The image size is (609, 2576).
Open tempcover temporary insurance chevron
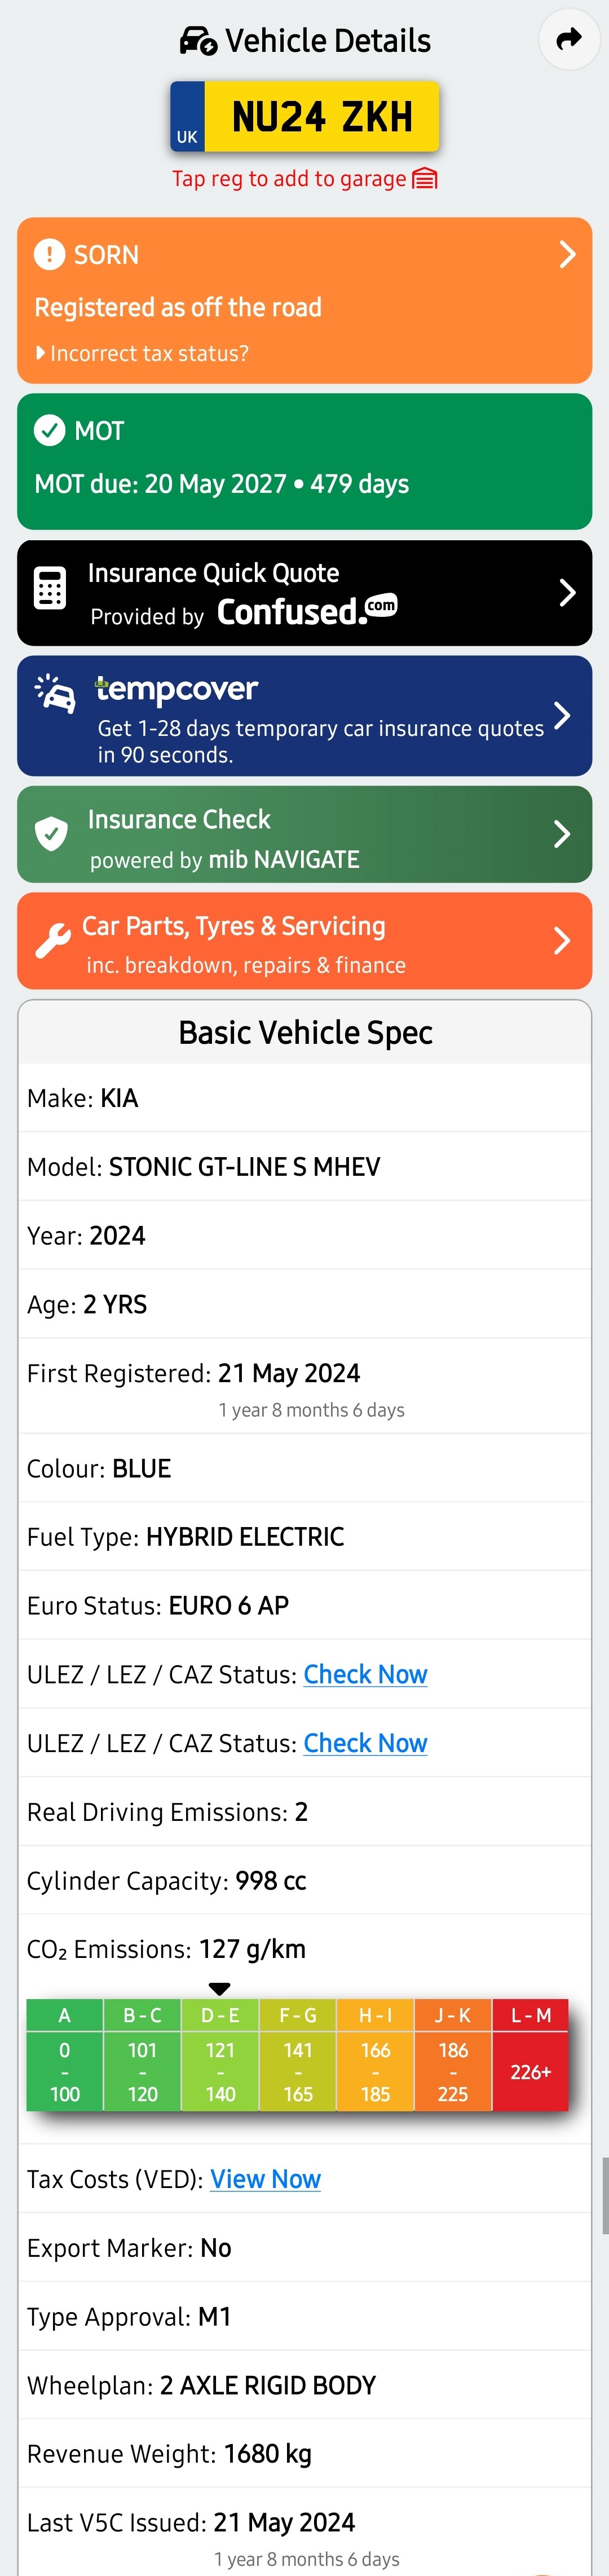(x=562, y=715)
